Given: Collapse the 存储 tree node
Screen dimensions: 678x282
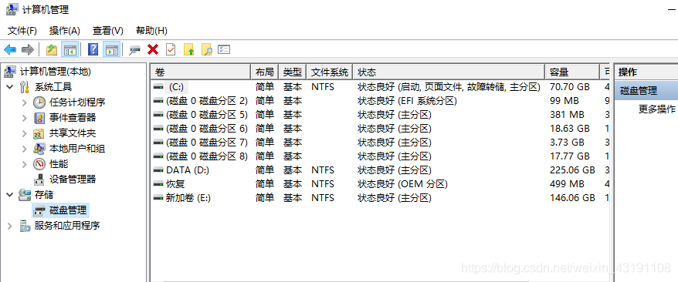Looking at the screenshot, I should point(9,195).
